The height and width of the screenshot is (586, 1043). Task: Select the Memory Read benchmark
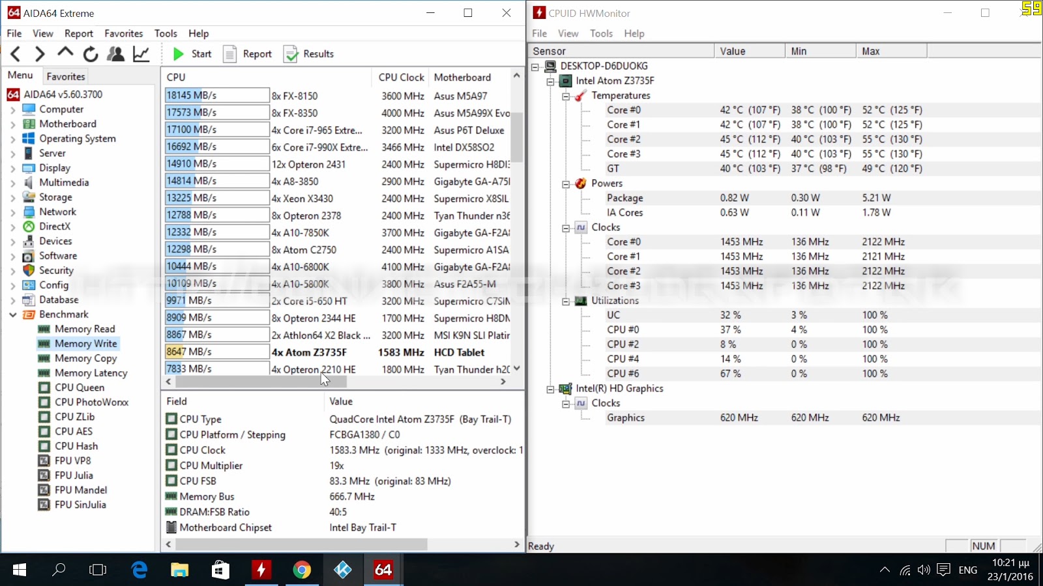[85, 329]
